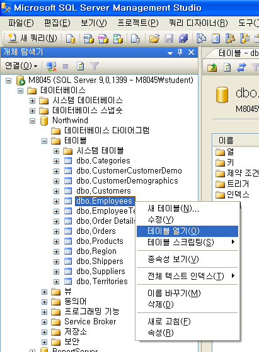Choose 이름 바꾸기(M) in the context menu

pyautogui.click(x=187, y=293)
